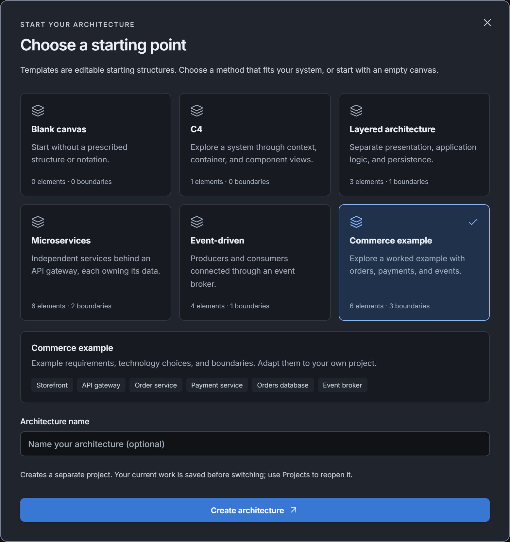Viewport: 510px width, 542px height.
Task: Click the 'Example requirements, technology choices' text
Action: [204, 363]
